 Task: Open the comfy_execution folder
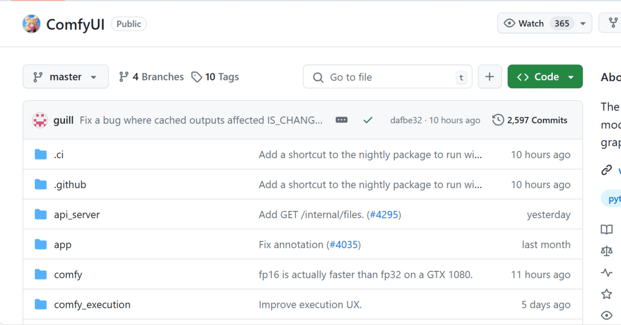(92, 305)
